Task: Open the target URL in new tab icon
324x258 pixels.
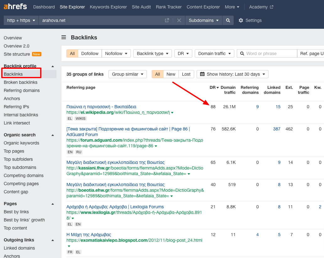Action: [x=167, y=20]
